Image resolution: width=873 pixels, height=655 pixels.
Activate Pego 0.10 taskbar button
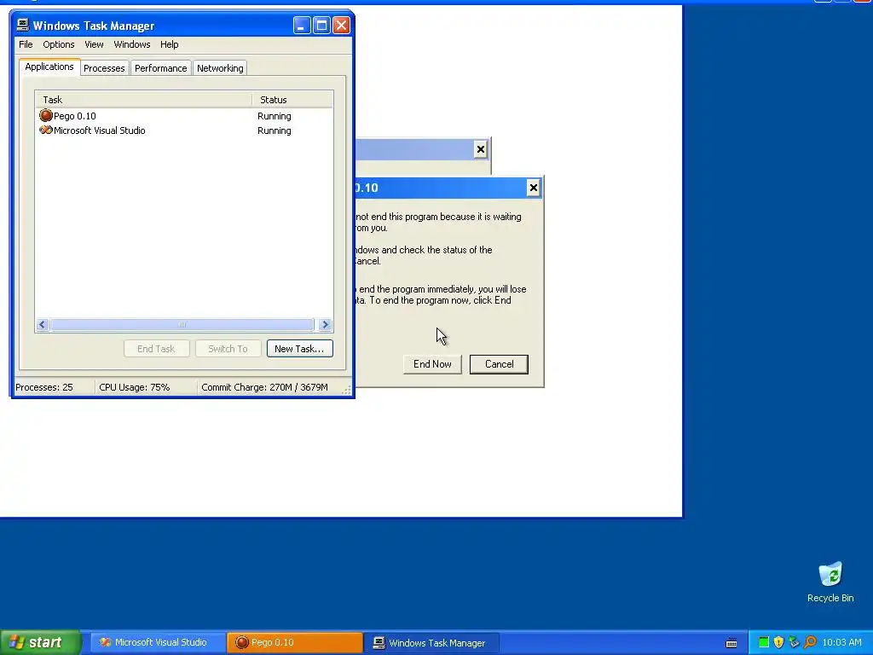click(x=294, y=642)
